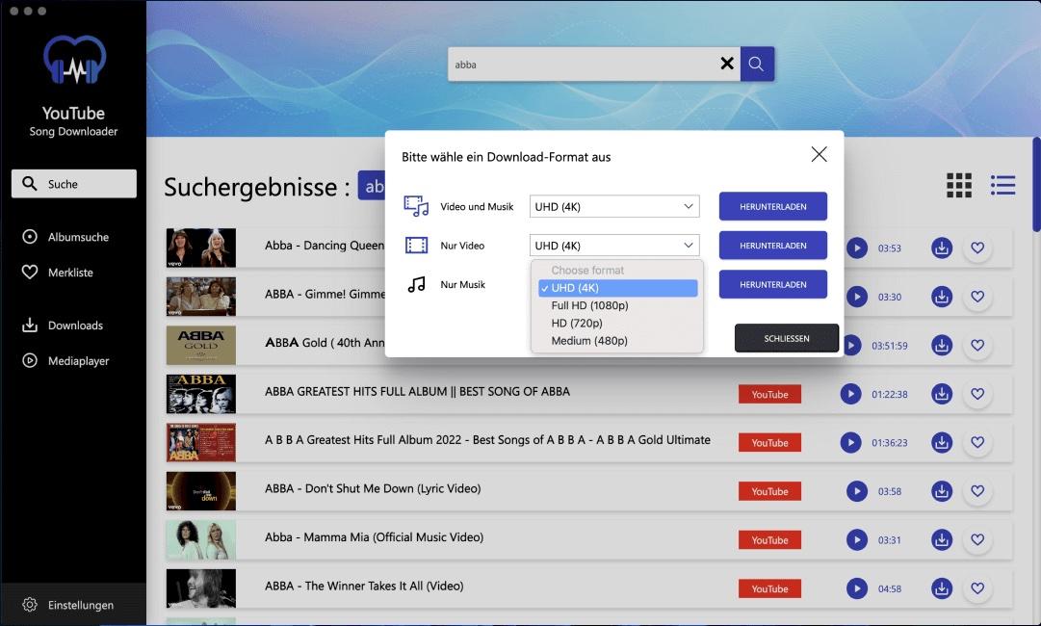Switch to list view layout

coord(1002,184)
